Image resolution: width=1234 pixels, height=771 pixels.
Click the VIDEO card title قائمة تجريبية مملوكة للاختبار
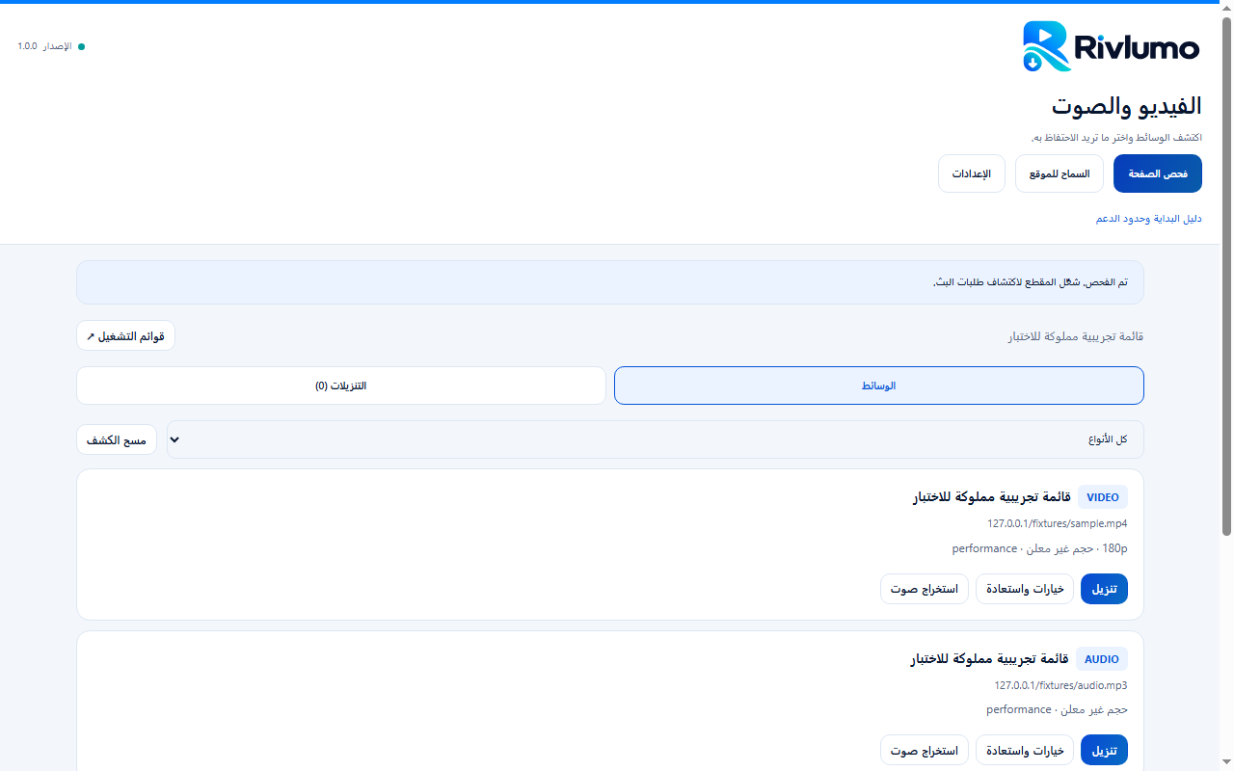pos(992,497)
